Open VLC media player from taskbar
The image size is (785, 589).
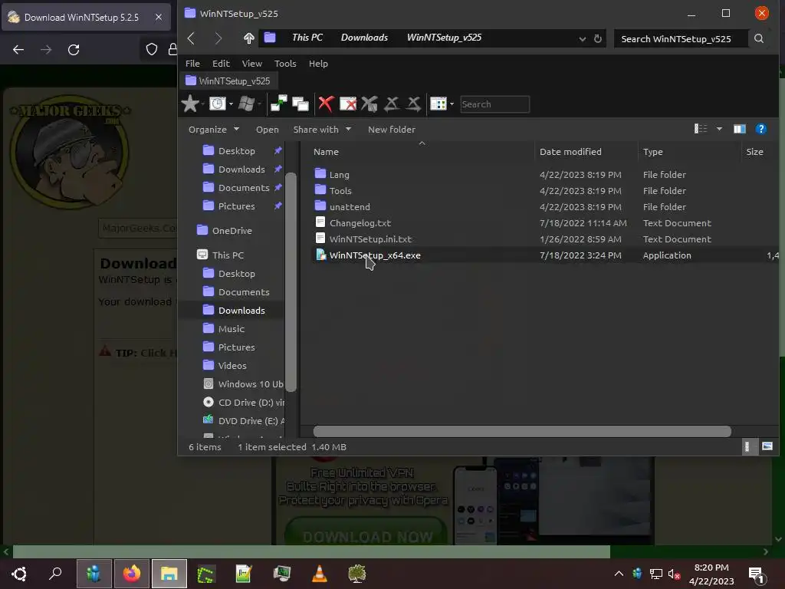(320, 574)
